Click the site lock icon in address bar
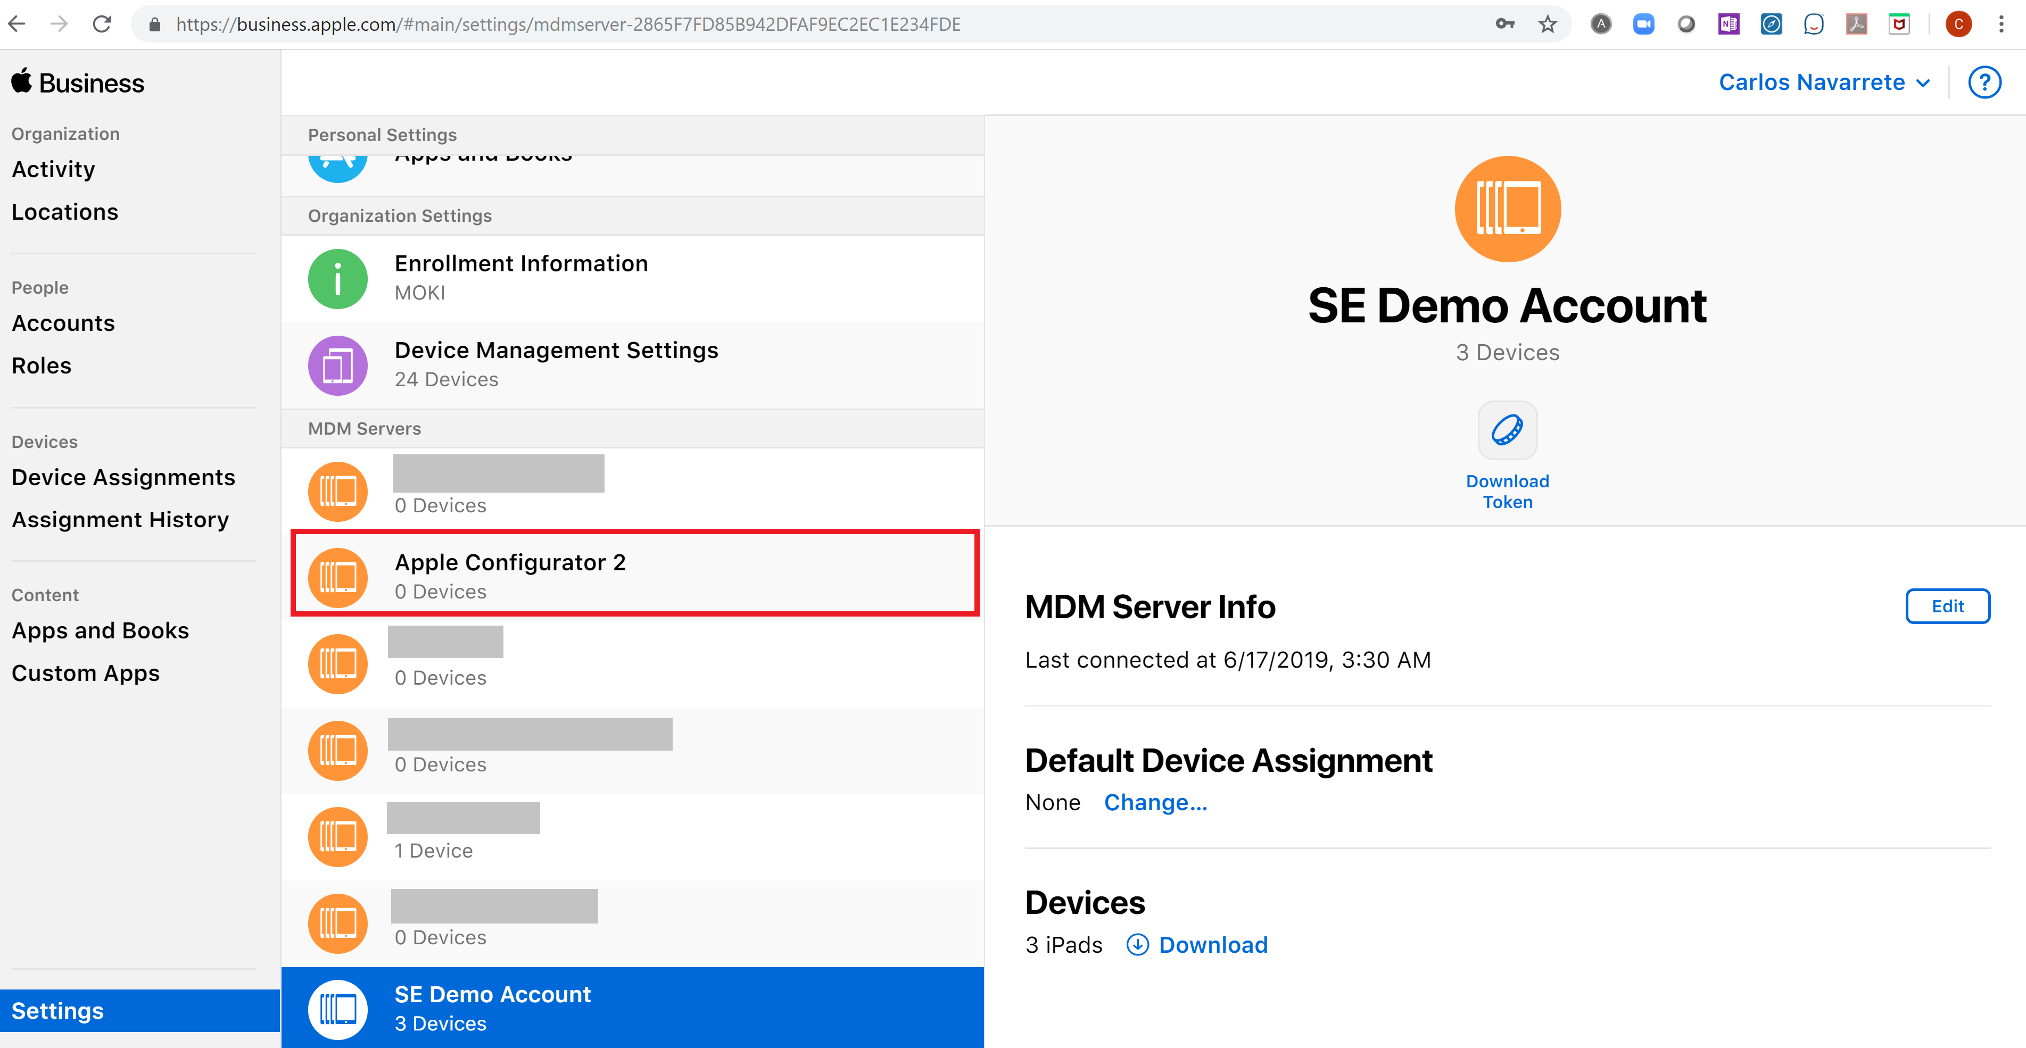Screen dimensions: 2026x1048 [155, 24]
